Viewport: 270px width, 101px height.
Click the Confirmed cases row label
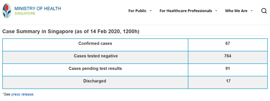95,44
